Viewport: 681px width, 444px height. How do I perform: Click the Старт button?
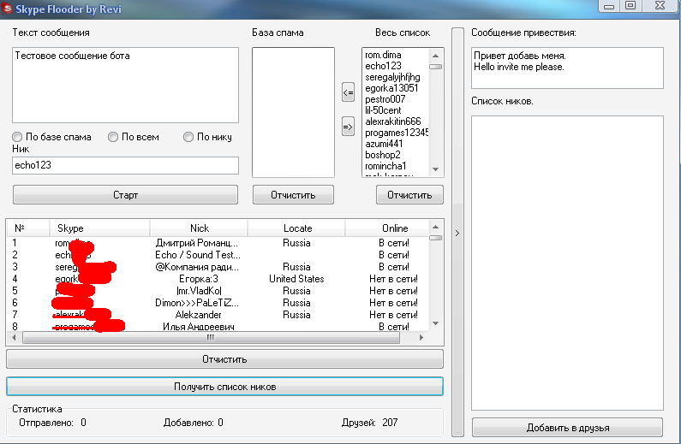click(126, 195)
